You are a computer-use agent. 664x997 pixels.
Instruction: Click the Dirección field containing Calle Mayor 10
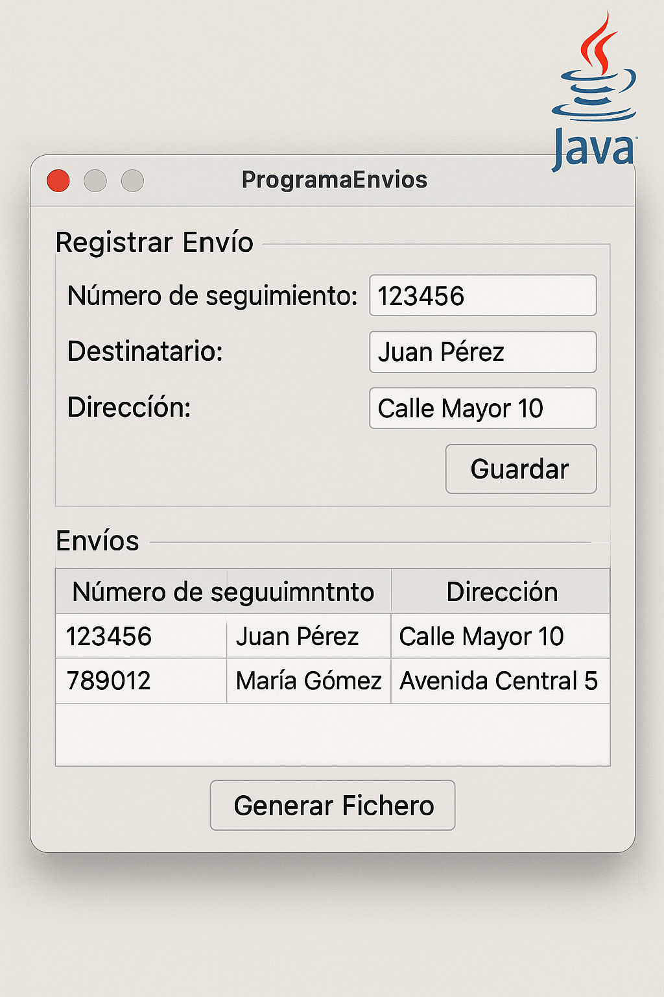(x=482, y=408)
